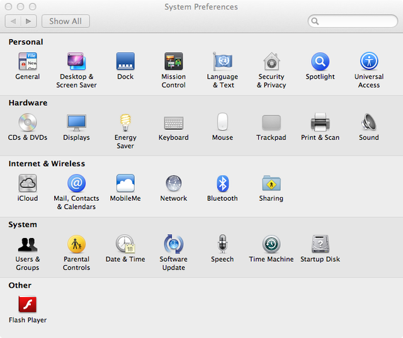Open iCloud settings
Screen dimensions: 403x338
(x=28, y=183)
